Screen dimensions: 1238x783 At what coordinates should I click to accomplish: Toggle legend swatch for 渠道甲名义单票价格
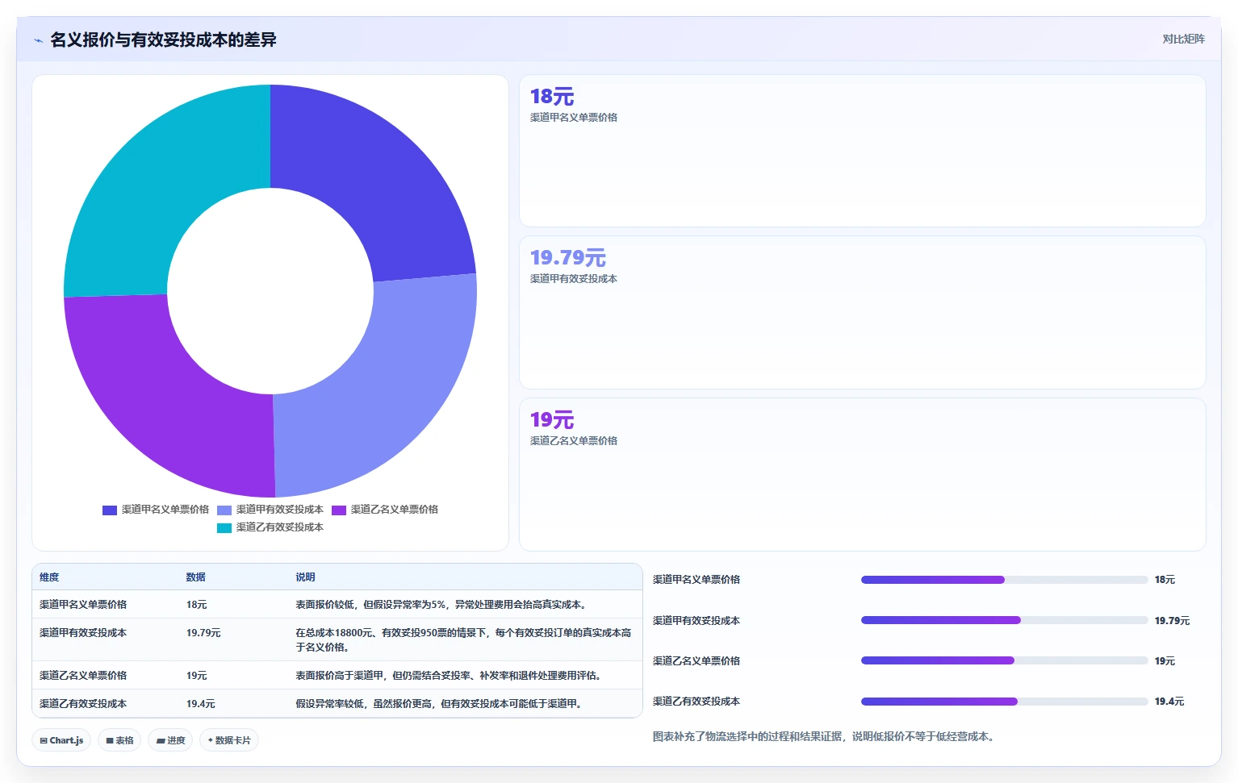[110, 510]
